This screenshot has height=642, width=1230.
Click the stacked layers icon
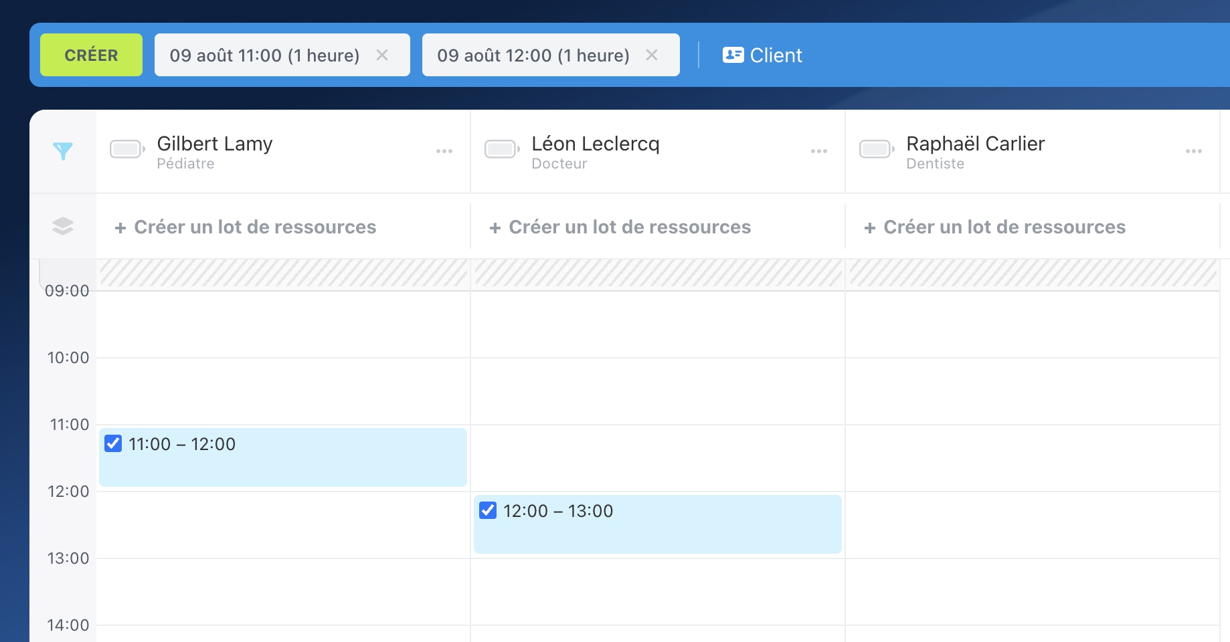pyautogui.click(x=63, y=226)
